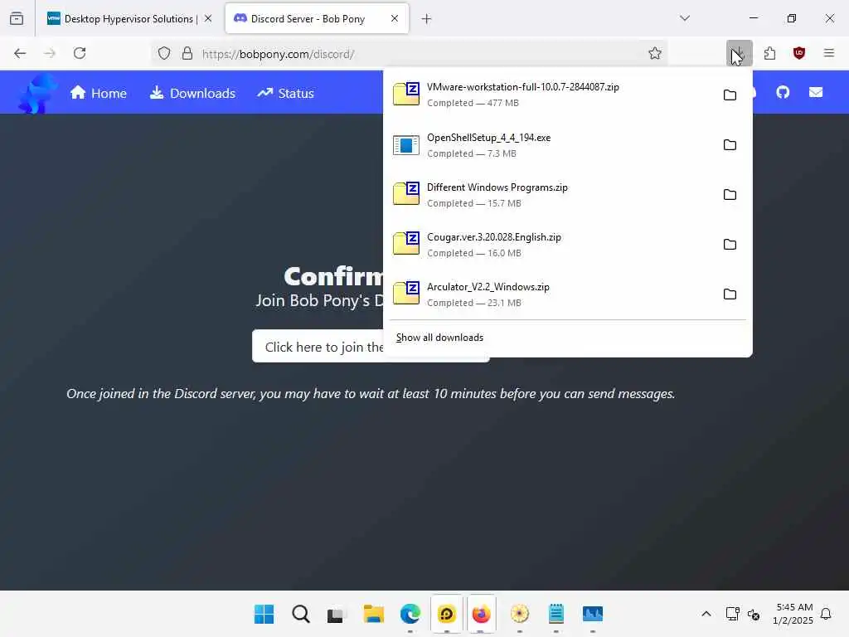The width and height of the screenshot is (849, 637).
Task: Launch File Explorer from the taskbar
Action: [374, 614]
